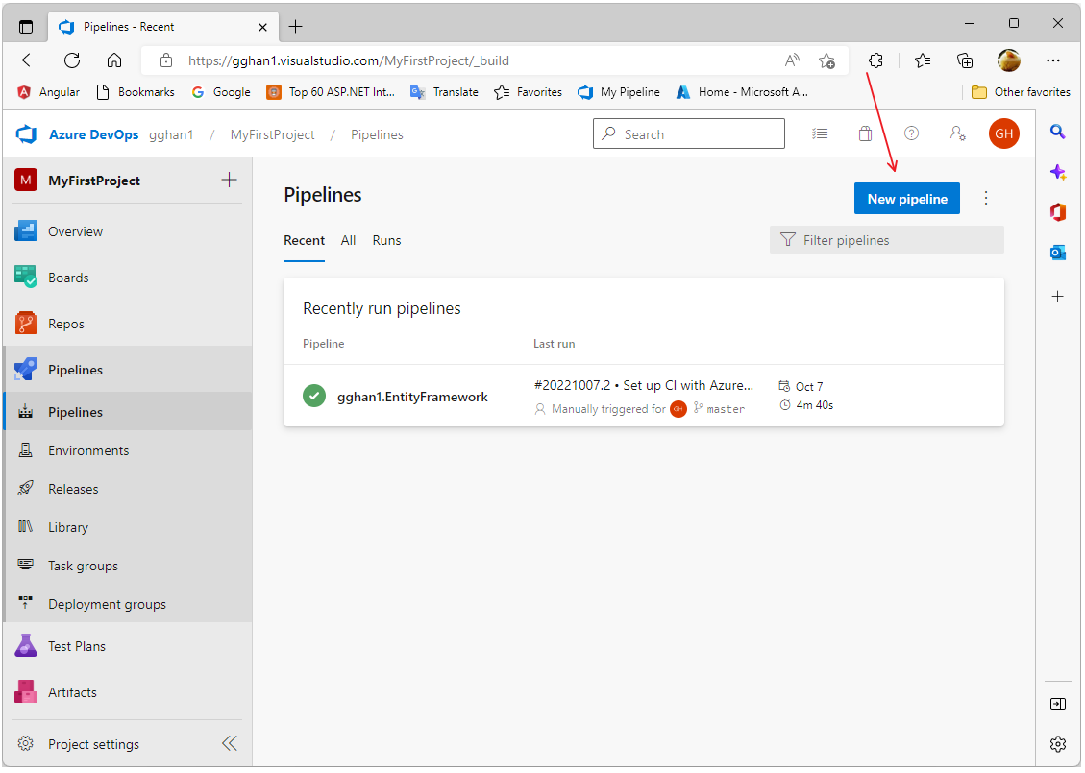Open the Repos sidebar icon
The width and height of the screenshot is (1085, 773).
point(26,324)
